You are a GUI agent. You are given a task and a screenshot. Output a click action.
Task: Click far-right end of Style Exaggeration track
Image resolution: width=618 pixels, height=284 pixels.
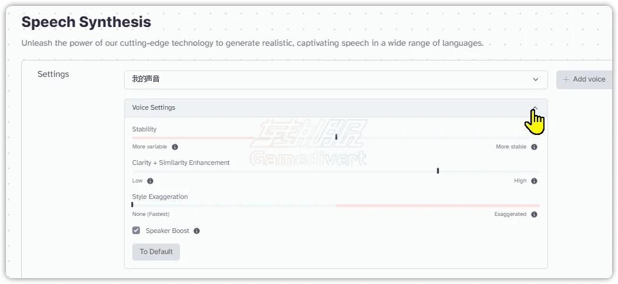tap(538, 205)
